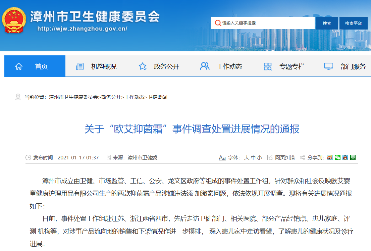Click the publish date 2021-01-17 01:37
The width and height of the screenshot is (371, 251).
(78, 158)
